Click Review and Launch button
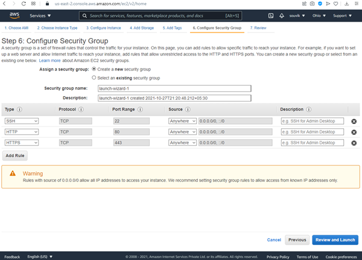Screen dimensions: 362x260 335,240
